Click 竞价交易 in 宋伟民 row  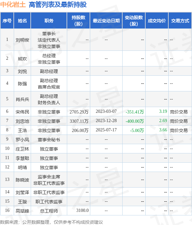coord(179,112)
